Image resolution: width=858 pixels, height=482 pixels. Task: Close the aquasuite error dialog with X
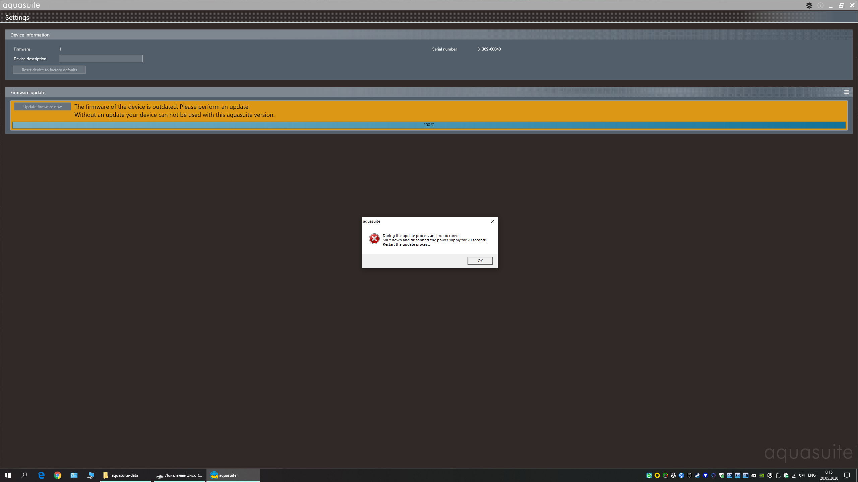click(x=492, y=221)
